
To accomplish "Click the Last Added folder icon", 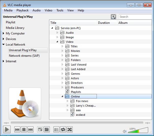I will click(x=67, y=69).
